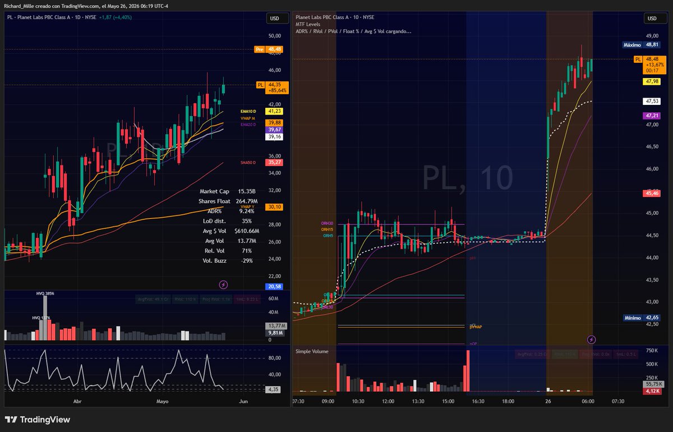Click the ORH5 level label
Viewport: 673px width, 432px height.
(x=328, y=236)
